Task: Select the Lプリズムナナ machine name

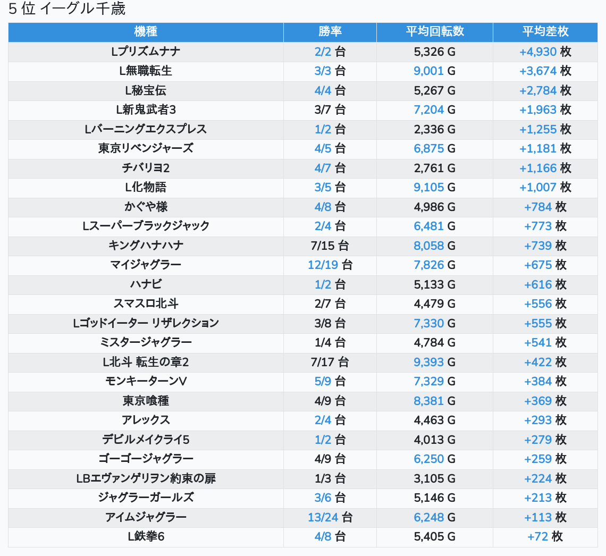Action: (146, 52)
